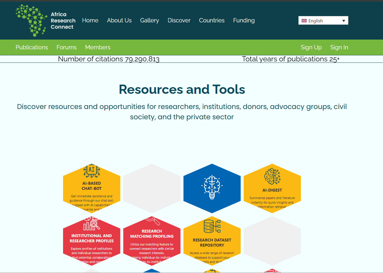Select Discover in the top navigation

pyautogui.click(x=179, y=20)
